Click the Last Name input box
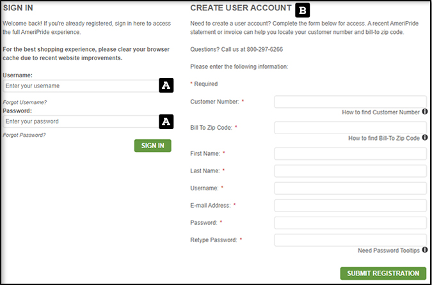432x285 pixels. (350, 171)
